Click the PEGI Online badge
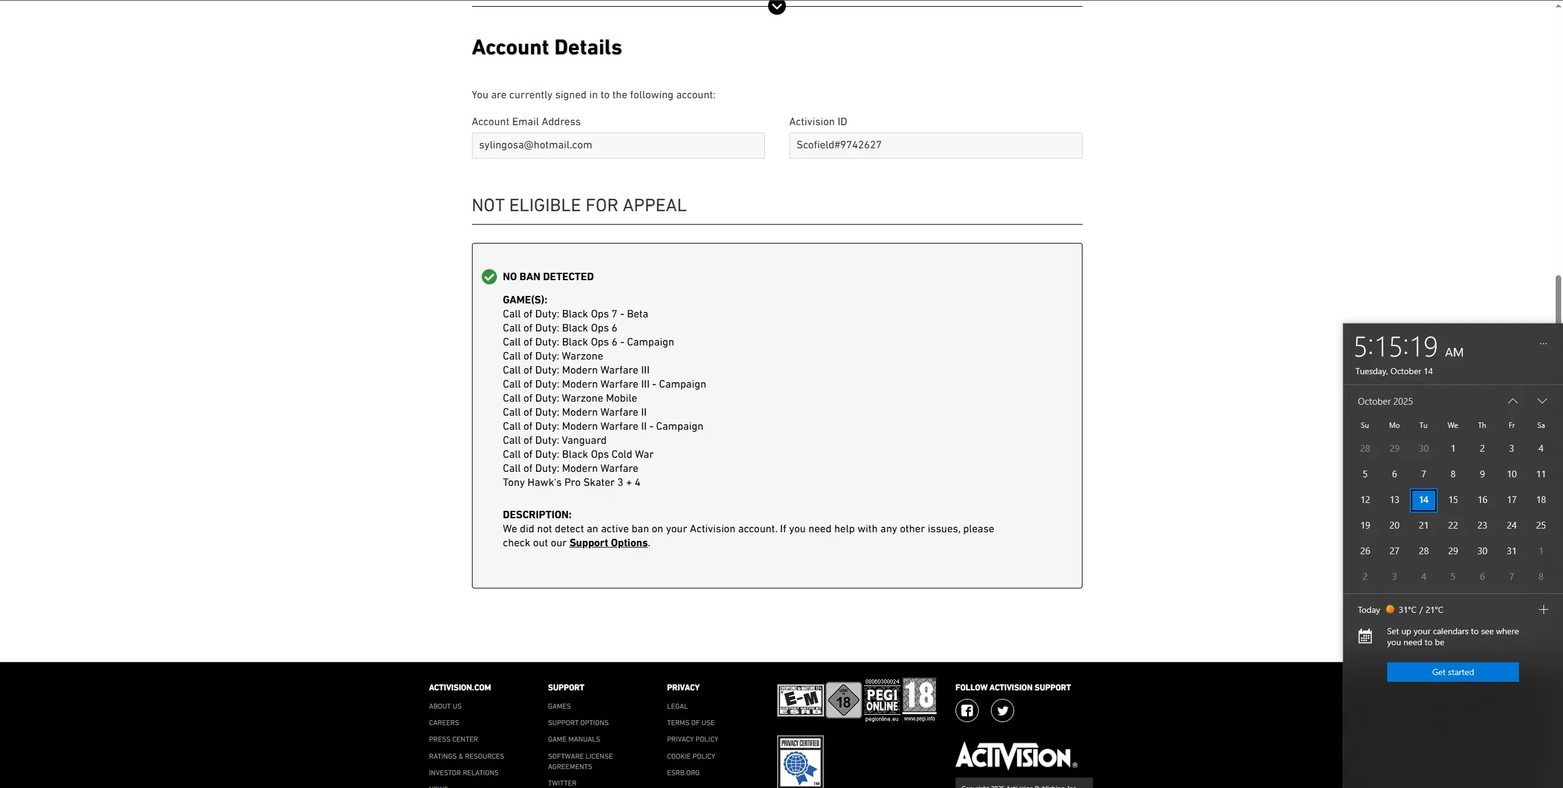 pos(882,699)
